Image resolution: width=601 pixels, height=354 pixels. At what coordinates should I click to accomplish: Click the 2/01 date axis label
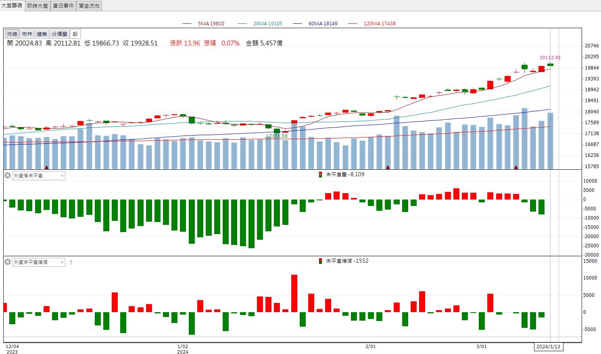tap(371, 346)
